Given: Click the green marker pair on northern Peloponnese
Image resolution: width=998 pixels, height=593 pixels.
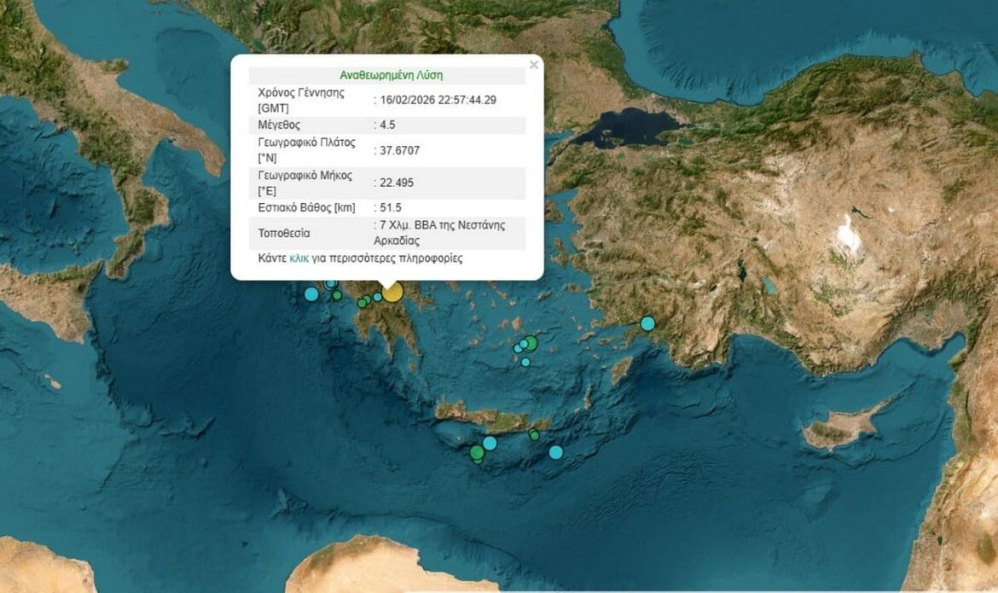Looking at the screenshot, I should pyautogui.click(x=363, y=302).
